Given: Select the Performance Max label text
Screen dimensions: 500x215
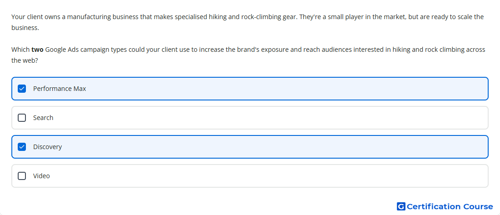Looking at the screenshot, I should (60, 89).
